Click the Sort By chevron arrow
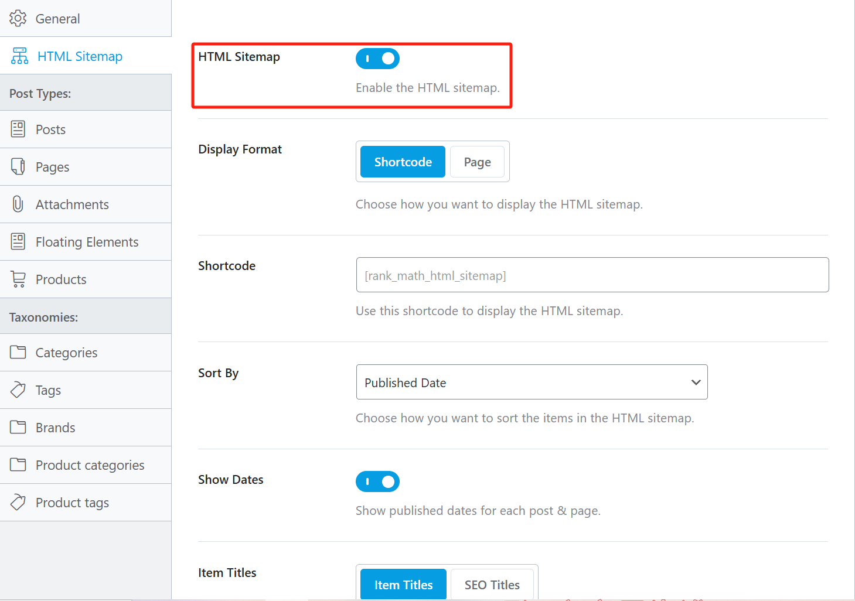 coord(696,383)
